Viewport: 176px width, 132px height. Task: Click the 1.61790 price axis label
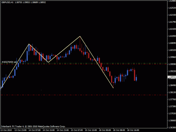172,22
